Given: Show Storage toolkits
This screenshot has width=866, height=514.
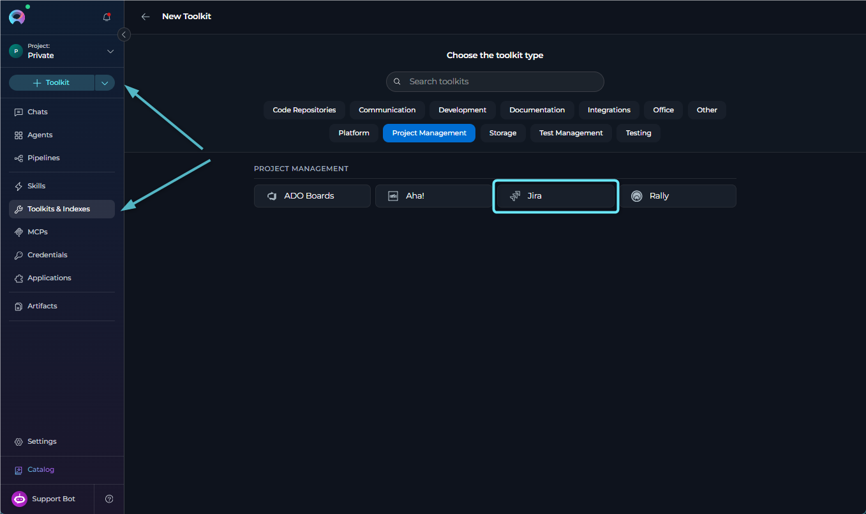Looking at the screenshot, I should [503, 133].
